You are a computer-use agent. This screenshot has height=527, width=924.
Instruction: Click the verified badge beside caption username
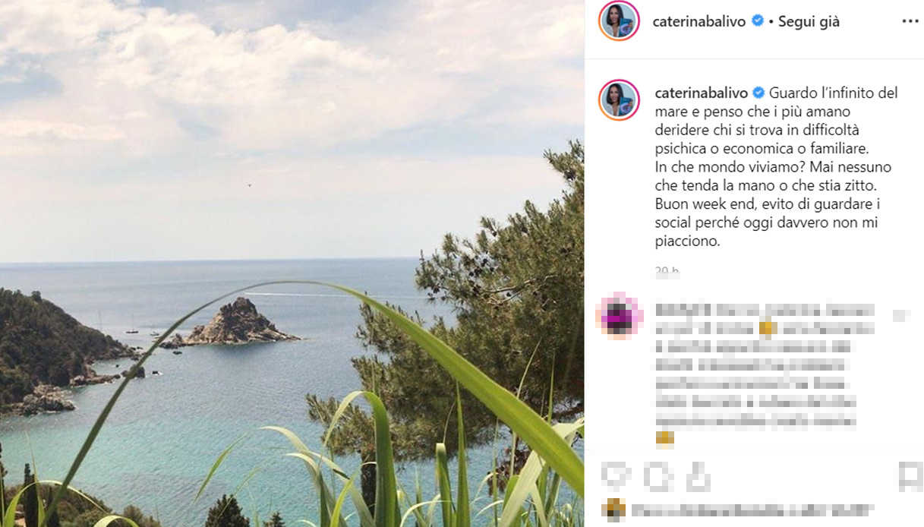[758, 93]
